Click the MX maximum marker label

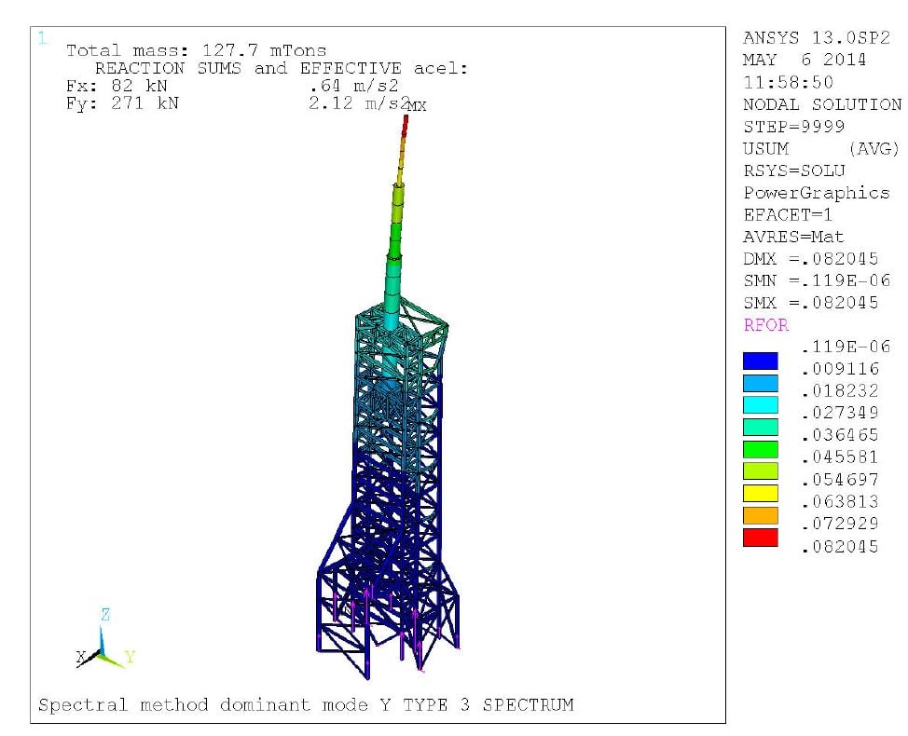point(417,106)
